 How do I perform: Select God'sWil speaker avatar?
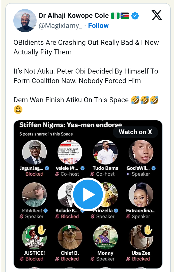[141, 152]
